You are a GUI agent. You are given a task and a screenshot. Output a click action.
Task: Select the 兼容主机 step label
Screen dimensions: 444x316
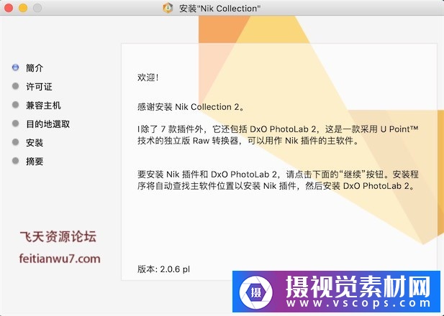[43, 105]
